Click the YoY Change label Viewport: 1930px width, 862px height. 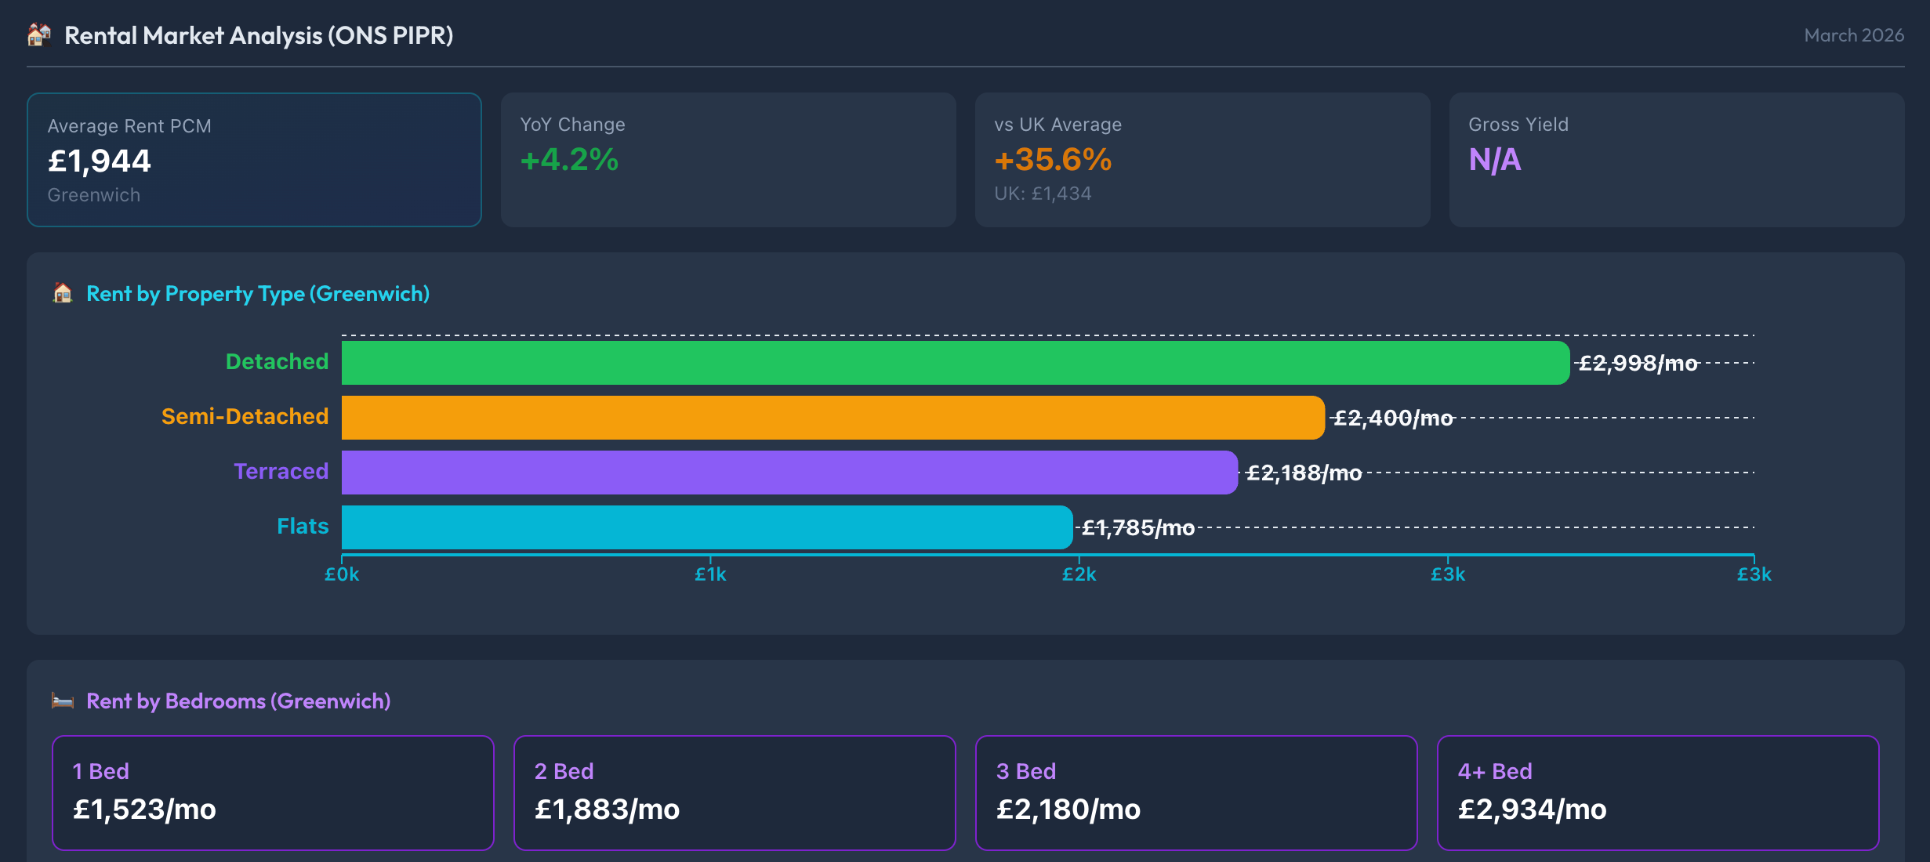coord(573,125)
